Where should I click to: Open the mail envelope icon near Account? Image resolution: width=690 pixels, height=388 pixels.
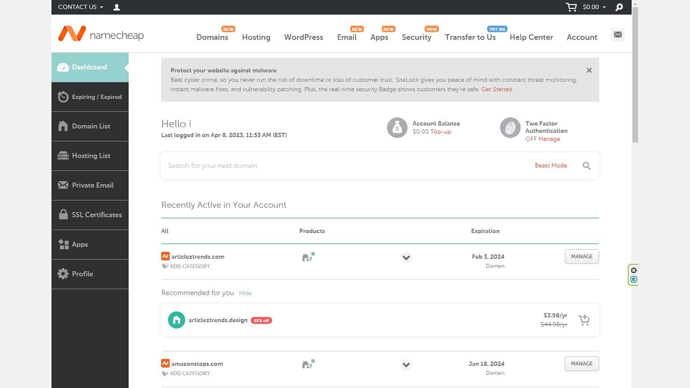618,35
